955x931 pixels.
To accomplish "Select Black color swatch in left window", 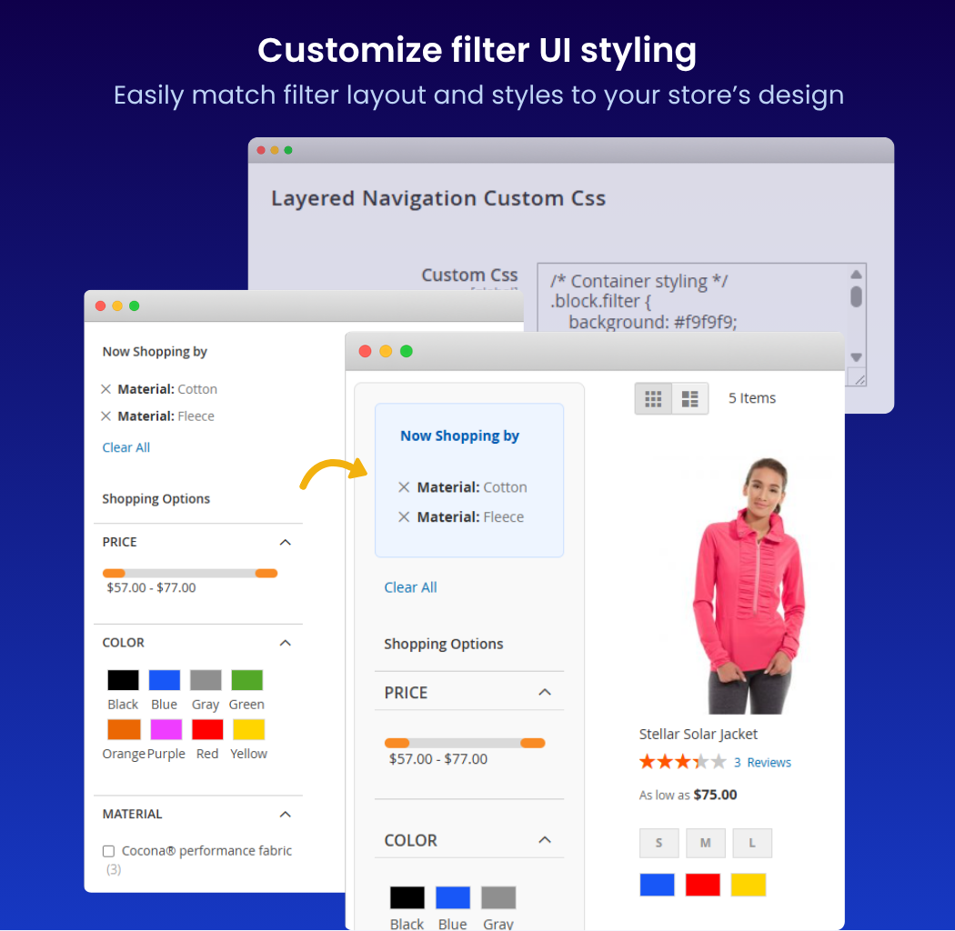I will (x=123, y=680).
